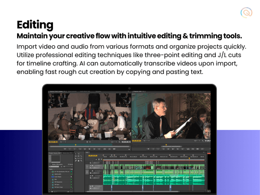This screenshot has width=260, height=195.
Task: Play the Program monitor sequence
Action: point(173,149)
